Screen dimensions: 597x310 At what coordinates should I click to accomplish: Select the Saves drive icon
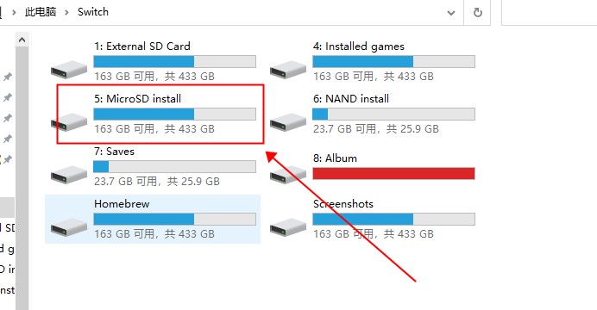[69, 175]
